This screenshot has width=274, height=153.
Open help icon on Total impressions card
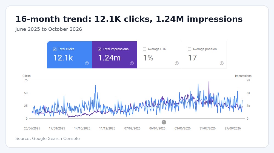point(132,63)
